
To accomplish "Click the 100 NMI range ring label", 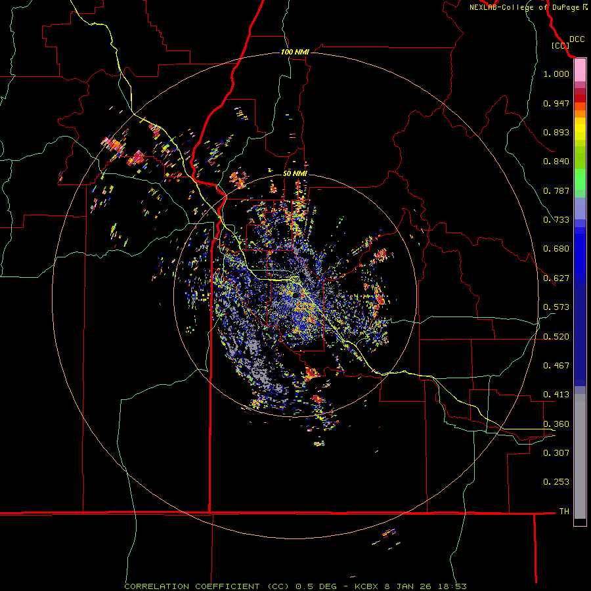I will [295, 52].
